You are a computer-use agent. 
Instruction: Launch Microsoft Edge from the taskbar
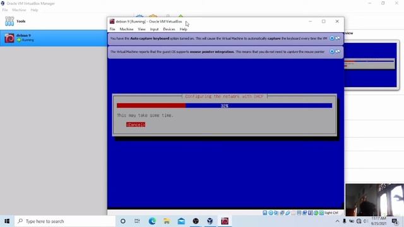[152, 221]
